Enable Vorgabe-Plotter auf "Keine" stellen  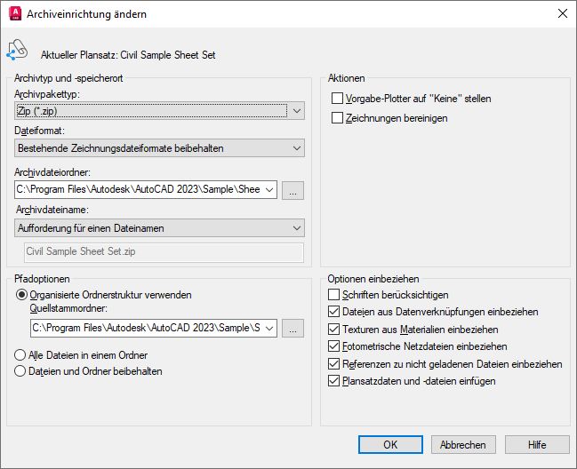337,99
